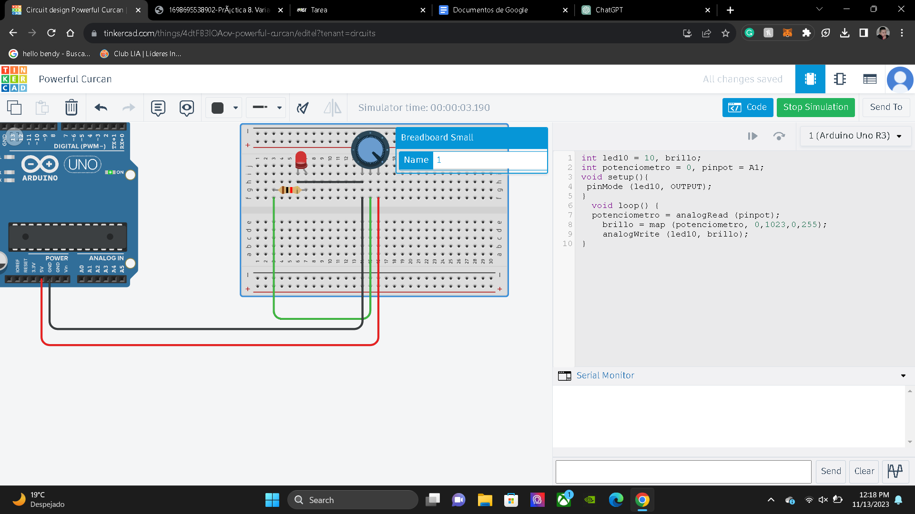Click the potentiometer knob on breadboard

370,149
